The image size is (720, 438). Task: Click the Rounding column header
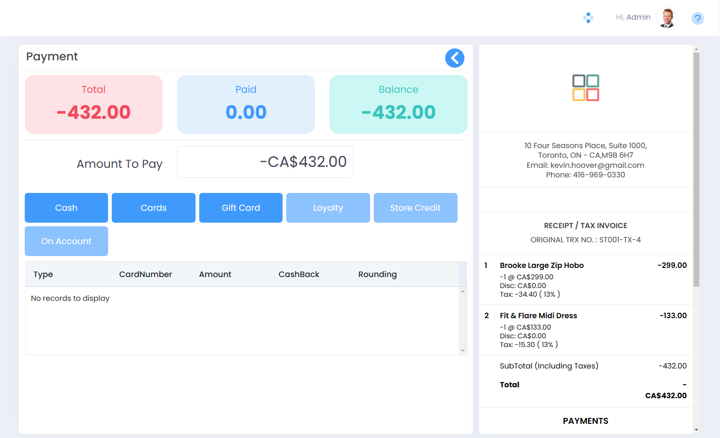pos(377,274)
